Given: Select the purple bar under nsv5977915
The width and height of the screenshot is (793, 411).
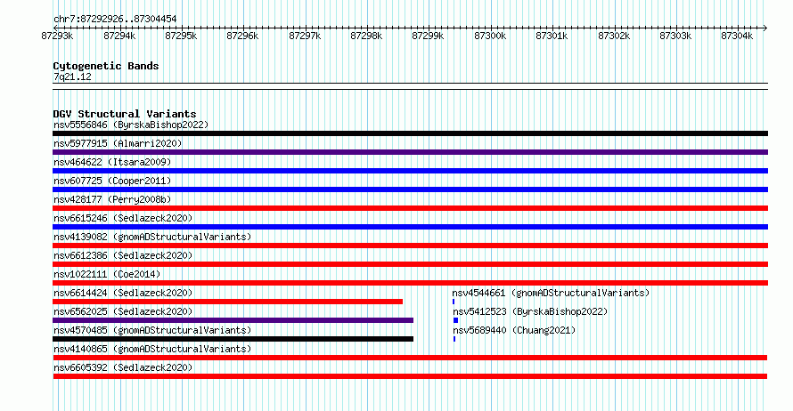Looking at the screenshot, I should click(x=410, y=152).
